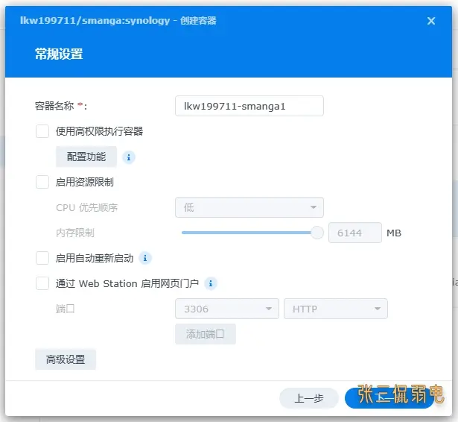
Task: Click the 端口 label
Action: point(65,309)
